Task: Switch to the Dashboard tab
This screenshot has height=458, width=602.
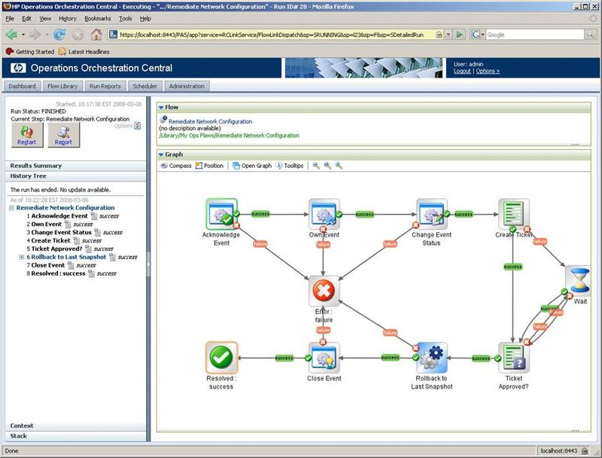Action: coord(23,87)
